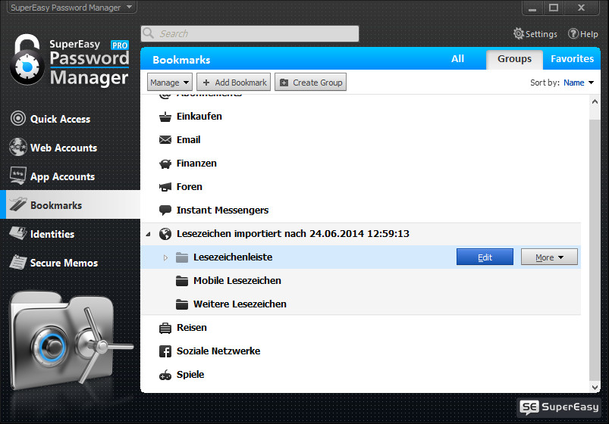Screen dimensions: 609x424
Task: Open Help
Action: pos(583,34)
